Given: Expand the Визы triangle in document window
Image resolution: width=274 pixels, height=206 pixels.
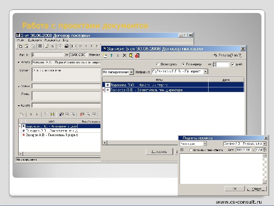Looking at the screenshot, I should [x=19, y=86].
